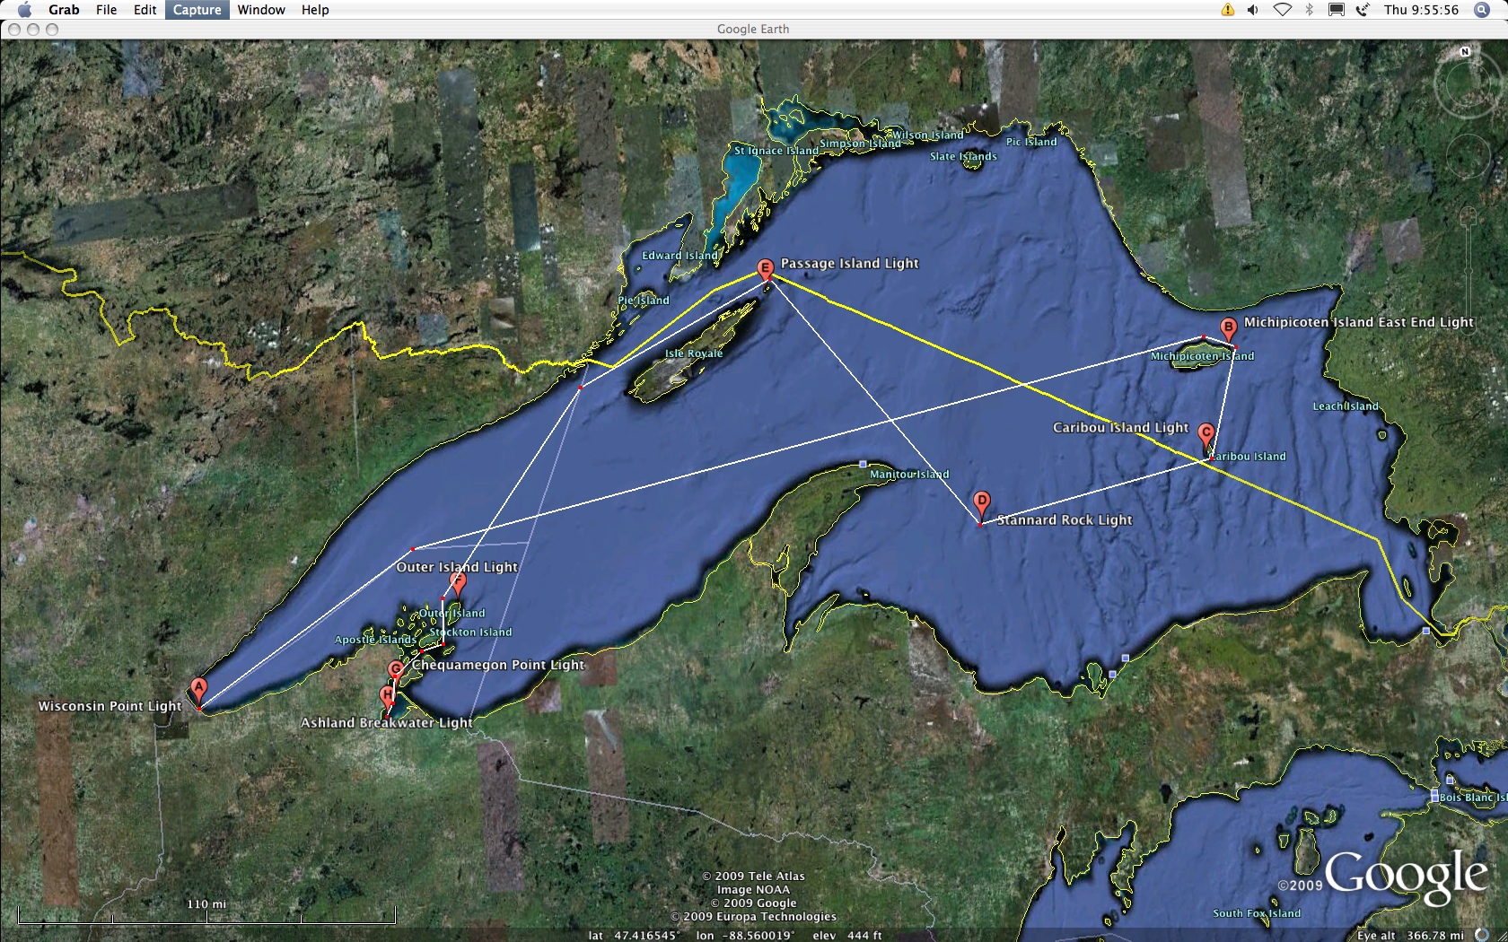This screenshot has width=1508, height=942.
Task: Click placemark E at Passage Island
Action: (765, 269)
